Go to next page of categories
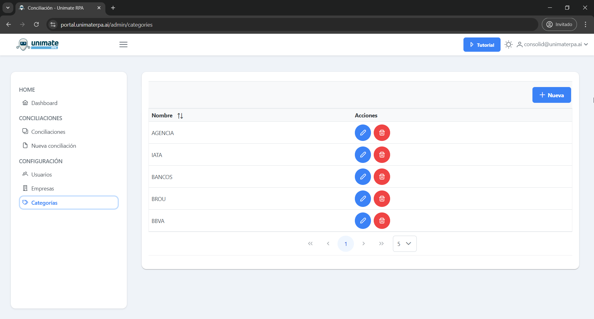This screenshot has height=319, width=594. click(364, 244)
